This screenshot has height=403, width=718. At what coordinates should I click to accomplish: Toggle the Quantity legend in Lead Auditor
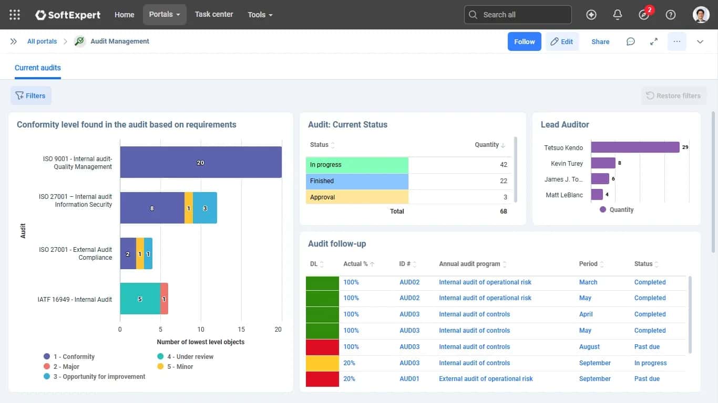coord(617,210)
